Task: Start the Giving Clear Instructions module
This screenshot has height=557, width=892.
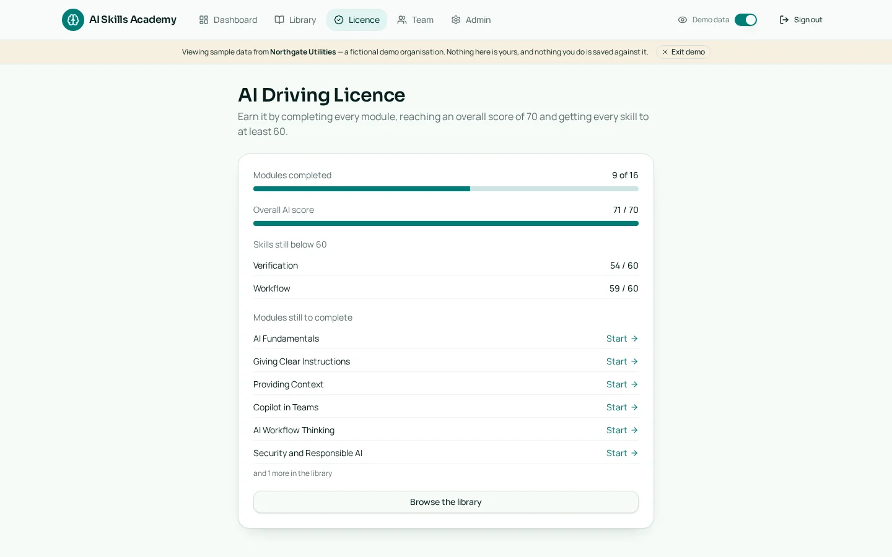Action: [x=622, y=361]
